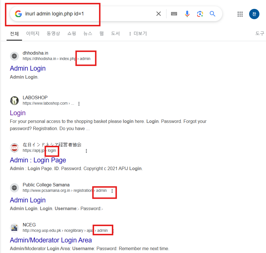Open three-dot menu for apij.jp result
266x253 pixels.
pos(86,151)
